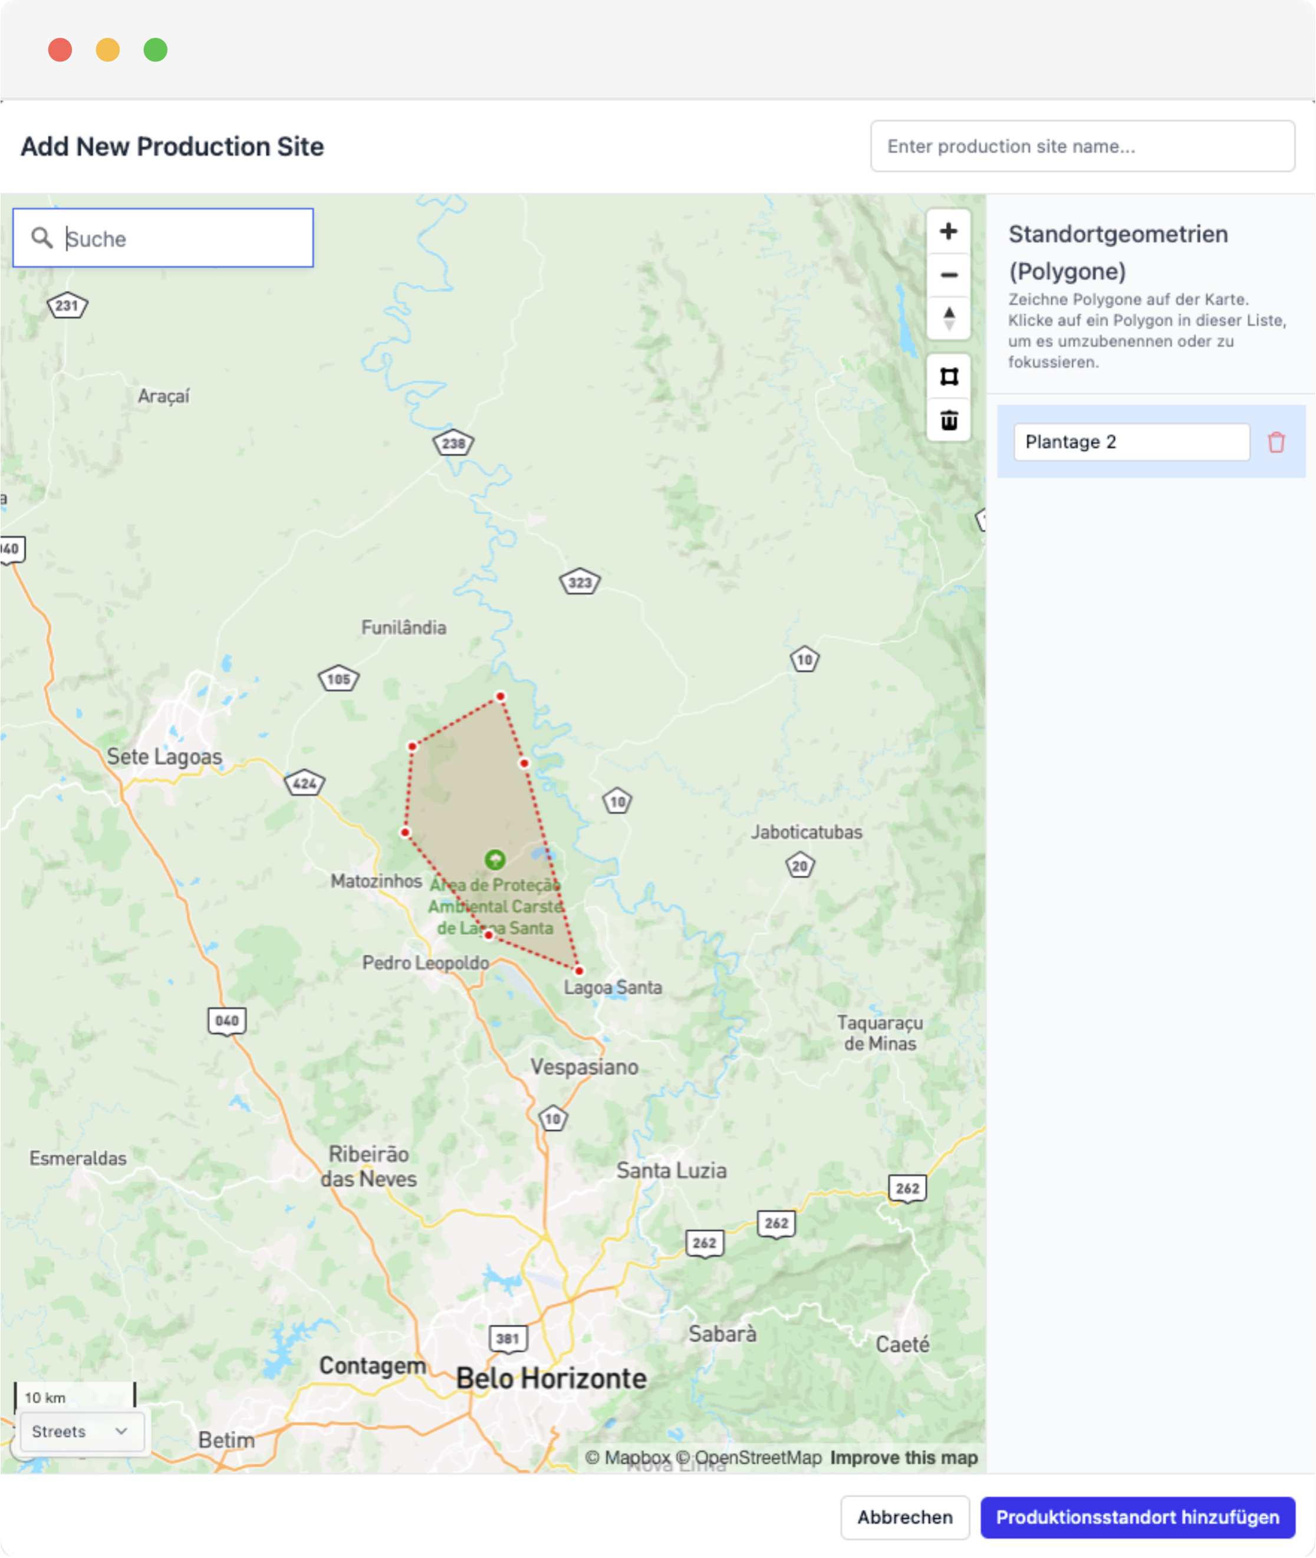Viewport: 1316px width, 1558px height.
Task: Open the Mapbox attribution link
Action: [627, 1457]
